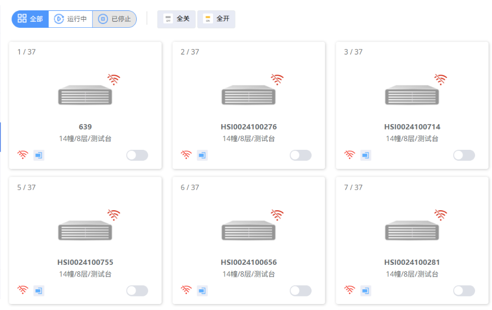This screenshot has height=310, width=492.
Task: Click the screen icon on card HSI0024100714
Action: pyautogui.click(x=366, y=155)
